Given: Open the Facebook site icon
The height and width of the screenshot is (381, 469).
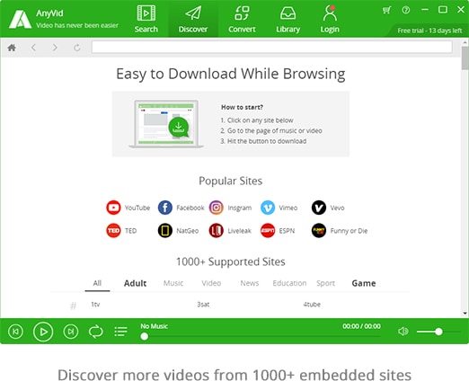Looking at the screenshot, I should click(165, 208).
